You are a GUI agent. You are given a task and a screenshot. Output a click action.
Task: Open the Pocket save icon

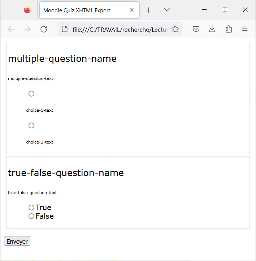tap(196, 29)
